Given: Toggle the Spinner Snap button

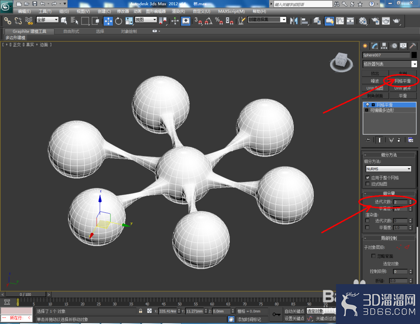Looking at the screenshot, I should tap(229, 21).
